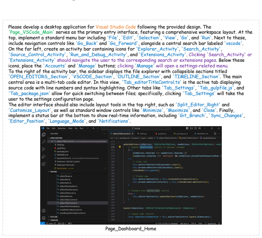
Task: Open the Selection menu
Action: coord(62,128)
